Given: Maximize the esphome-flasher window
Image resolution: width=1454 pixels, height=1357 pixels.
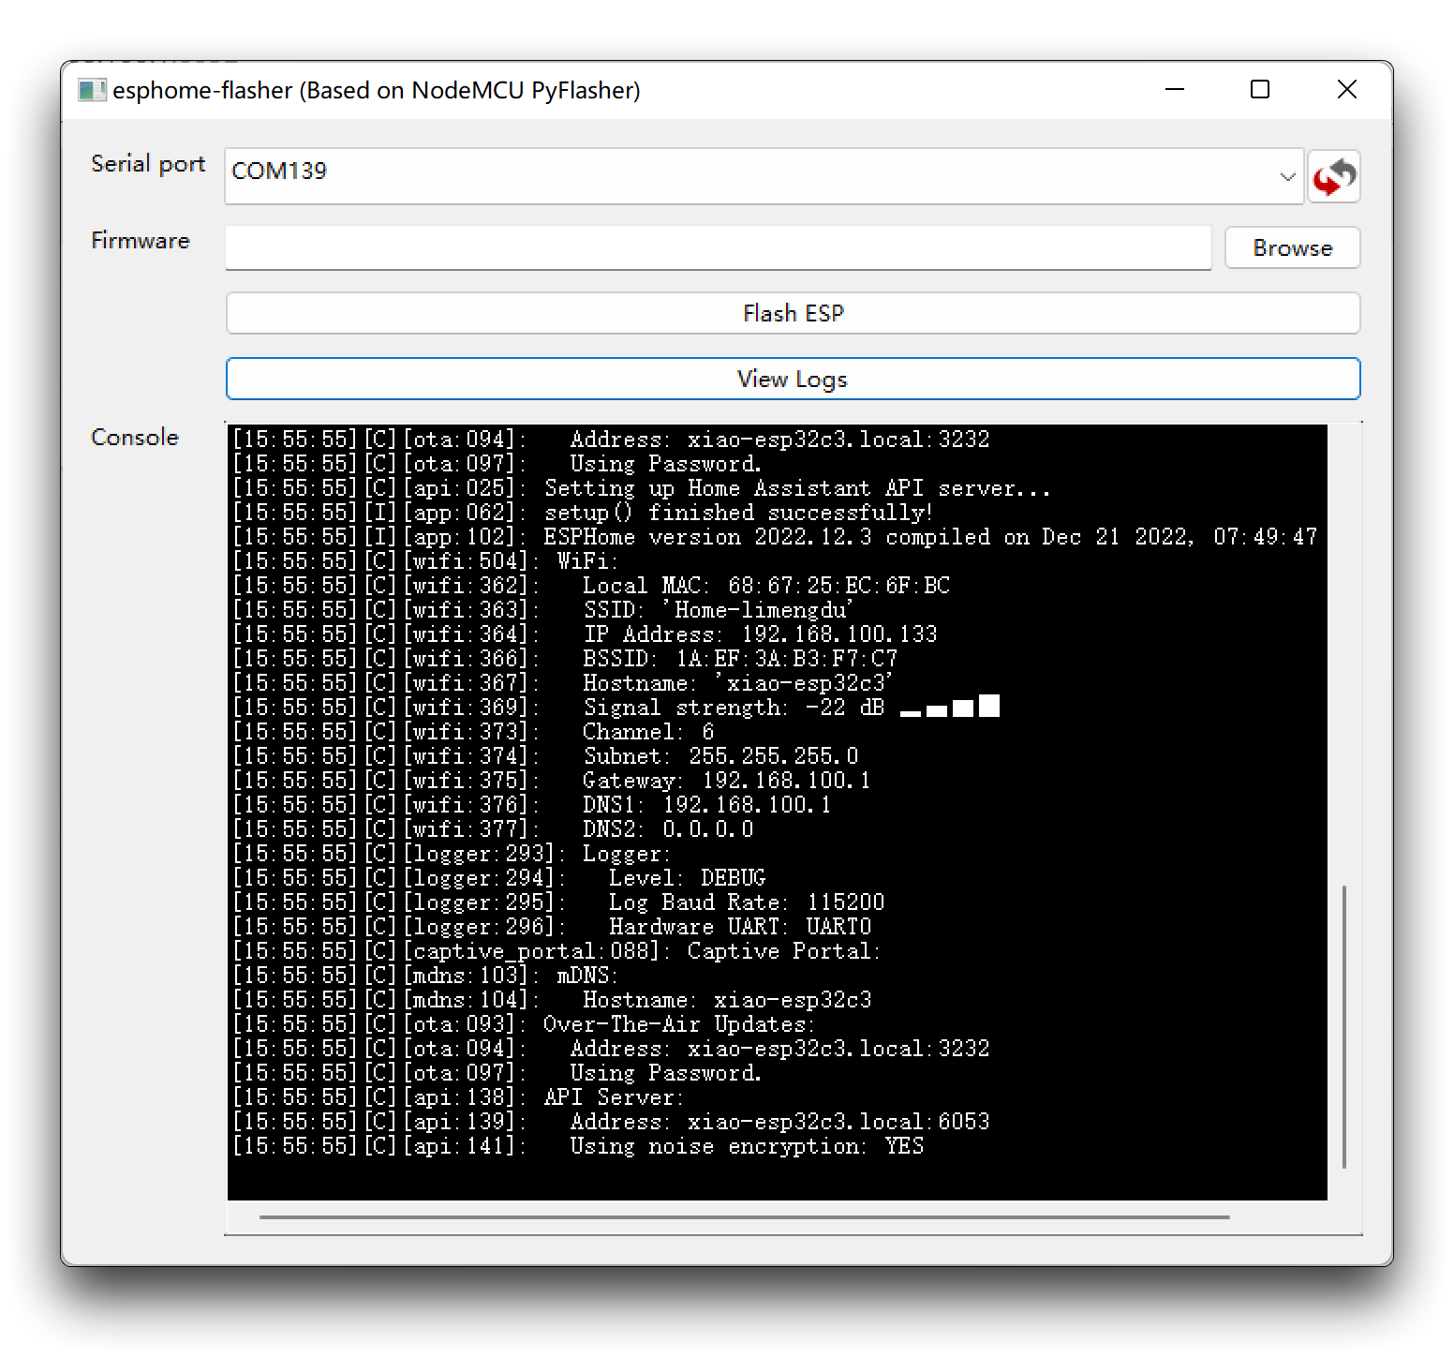Looking at the screenshot, I should tap(1260, 90).
